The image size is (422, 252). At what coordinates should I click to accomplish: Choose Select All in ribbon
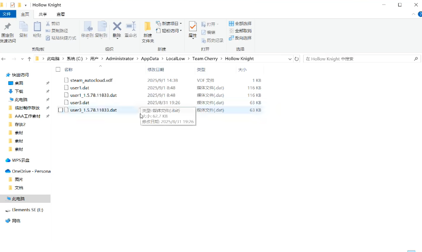[240, 24]
